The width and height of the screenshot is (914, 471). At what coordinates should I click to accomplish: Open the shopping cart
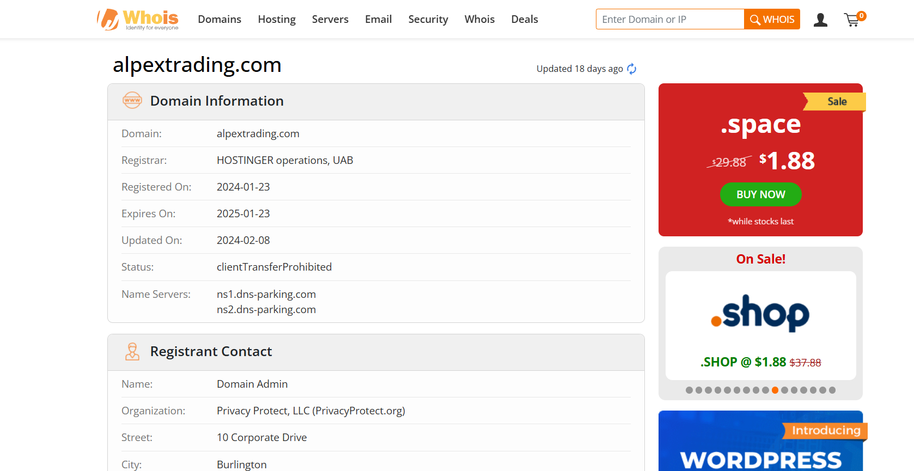click(x=854, y=20)
